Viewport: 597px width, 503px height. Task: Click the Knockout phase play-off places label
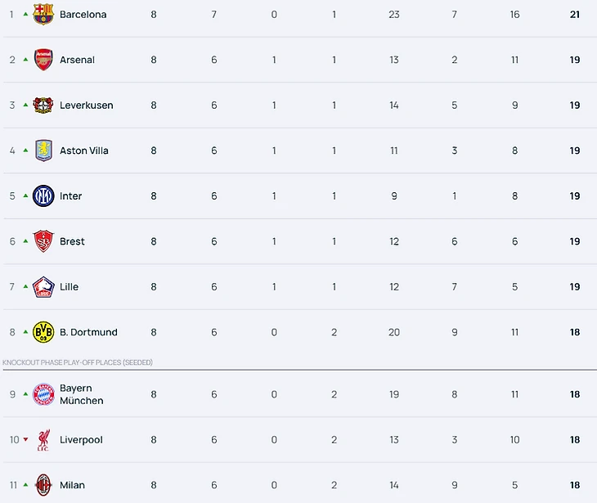coord(78,362)
